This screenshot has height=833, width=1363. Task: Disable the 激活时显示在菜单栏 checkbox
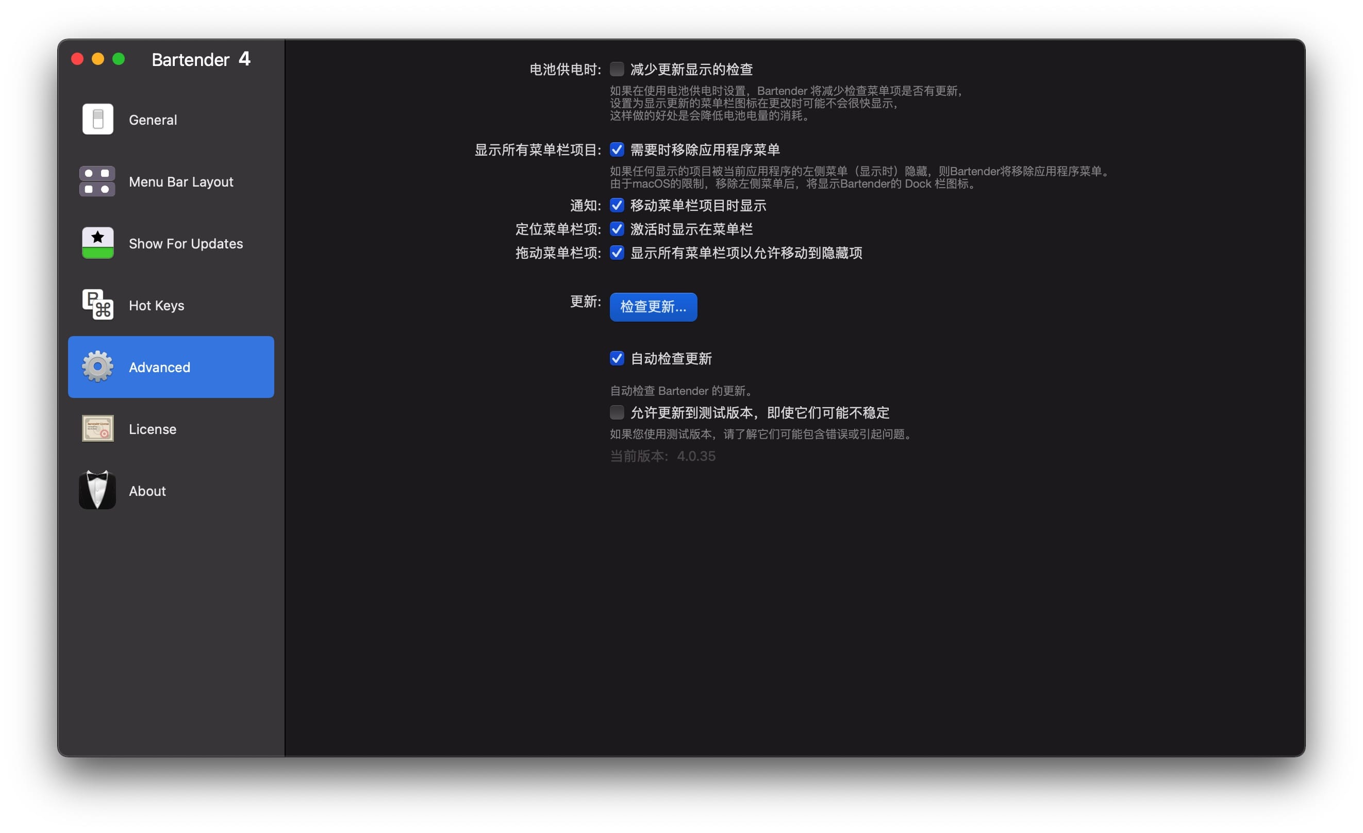tap(617, 229)
